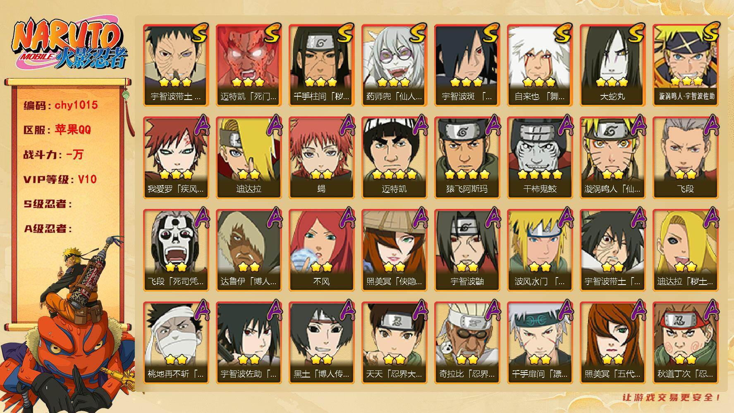The width and height of the screenshot is (734, 413).
Task: Choose the 蝎 ninja card
Action: click(321, 157)
